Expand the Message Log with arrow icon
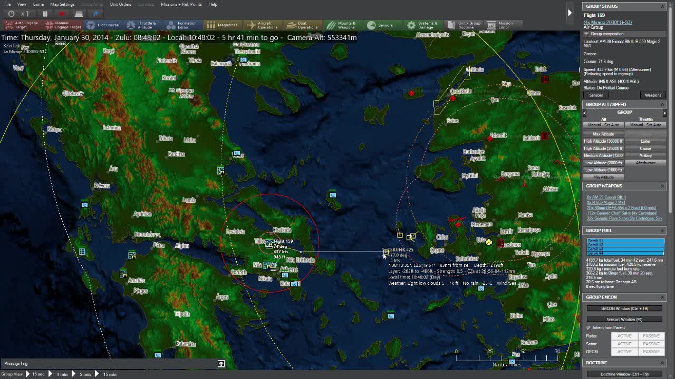This screenshot has height=379, width=675. coord(221,364)
